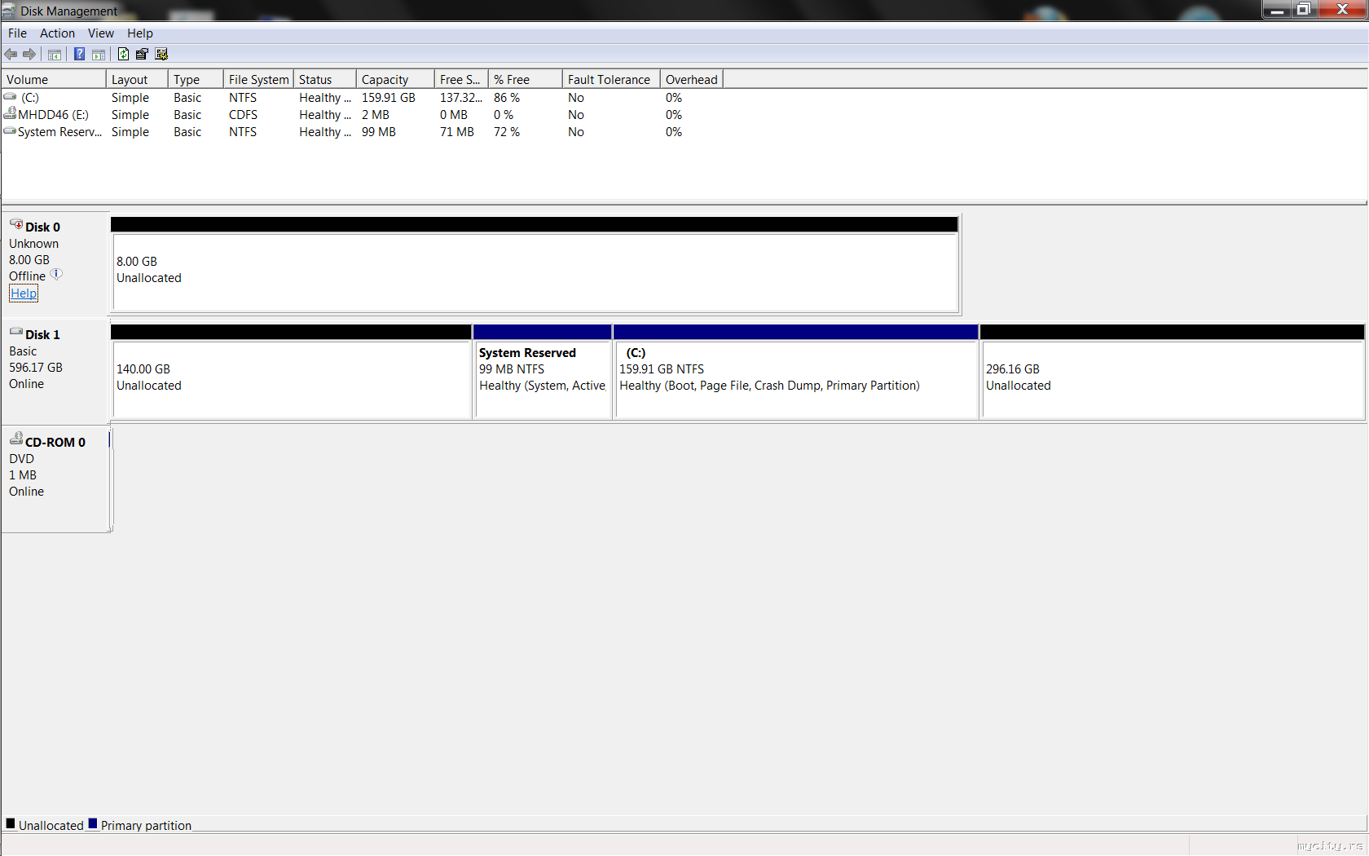1369x856 pixels.
Task: Click the 596.17 GB size label of Disk 1
Action: tap(36, 368)
